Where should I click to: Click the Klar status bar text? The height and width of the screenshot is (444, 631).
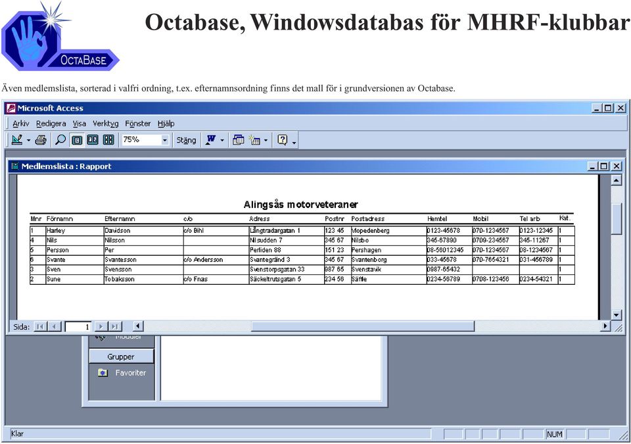(17, 434)
